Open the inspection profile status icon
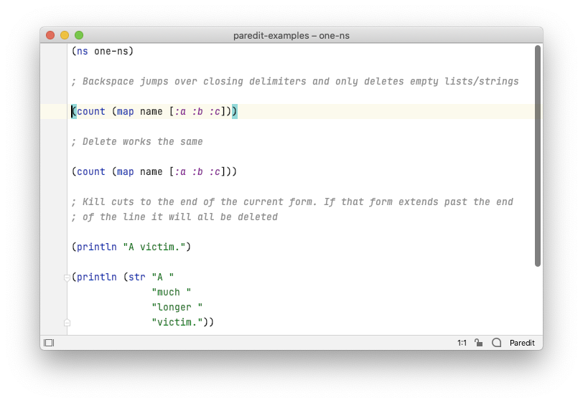The height and width of the screenshot is (403, 583). click(x=496, y=343)
